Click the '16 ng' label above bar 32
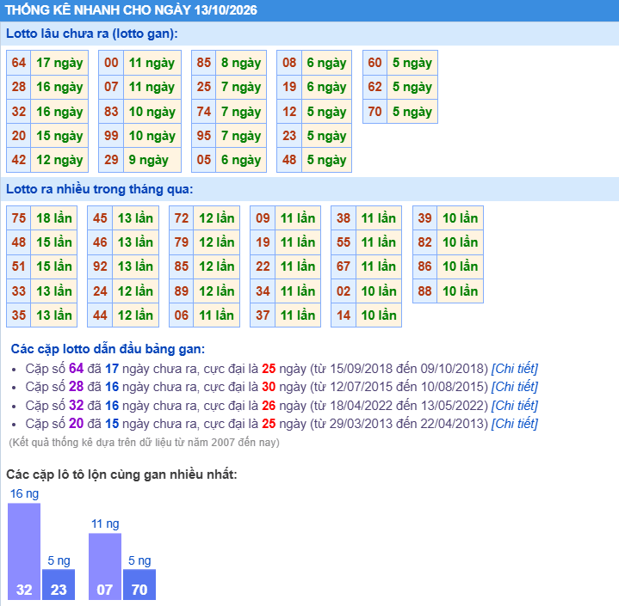The width and height of the screenshot is (619, 606). tap(24, 493)
